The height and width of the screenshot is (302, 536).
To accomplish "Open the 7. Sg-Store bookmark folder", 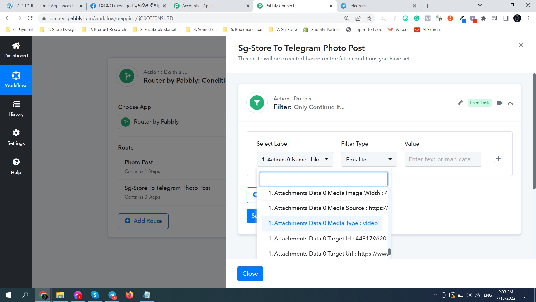I will 283,30.
